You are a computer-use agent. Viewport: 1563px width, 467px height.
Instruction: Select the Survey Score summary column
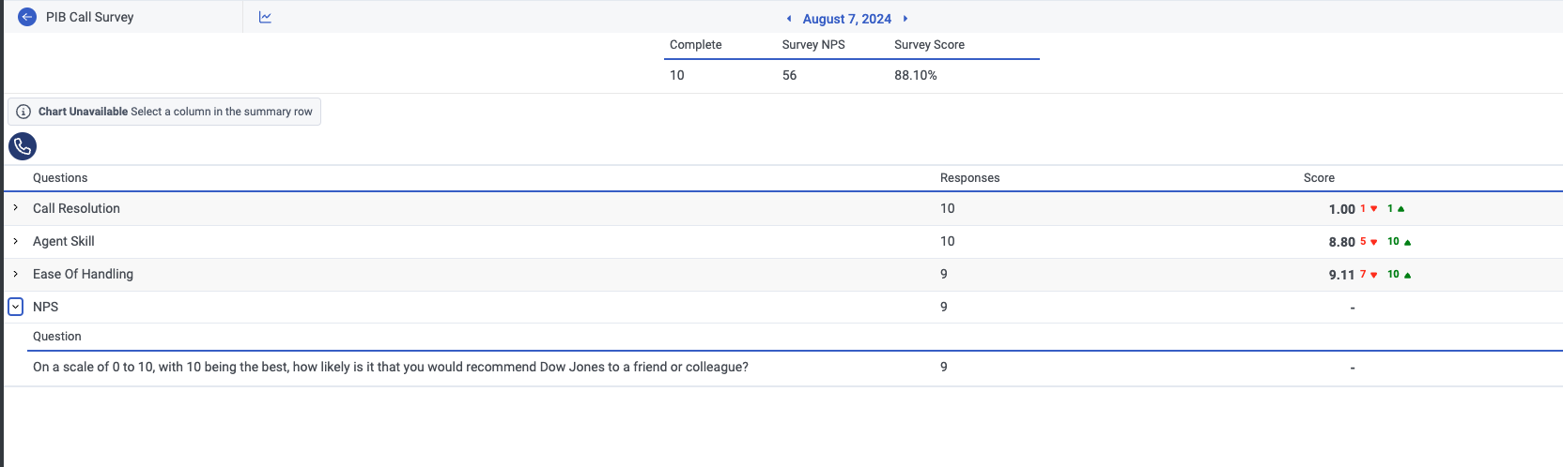click(x=929, y=45)
